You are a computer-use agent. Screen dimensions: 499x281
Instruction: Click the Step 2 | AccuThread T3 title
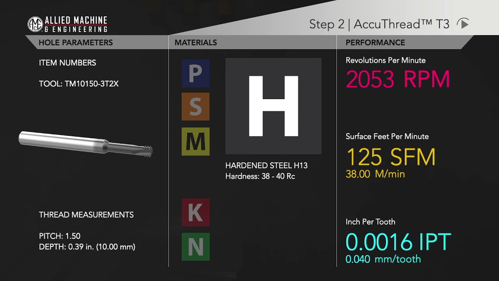(379, 24)
